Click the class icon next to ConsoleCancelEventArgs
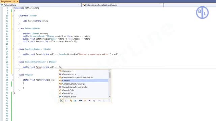The height and width of the screenshot is (121, 216). tap(60, 84)
